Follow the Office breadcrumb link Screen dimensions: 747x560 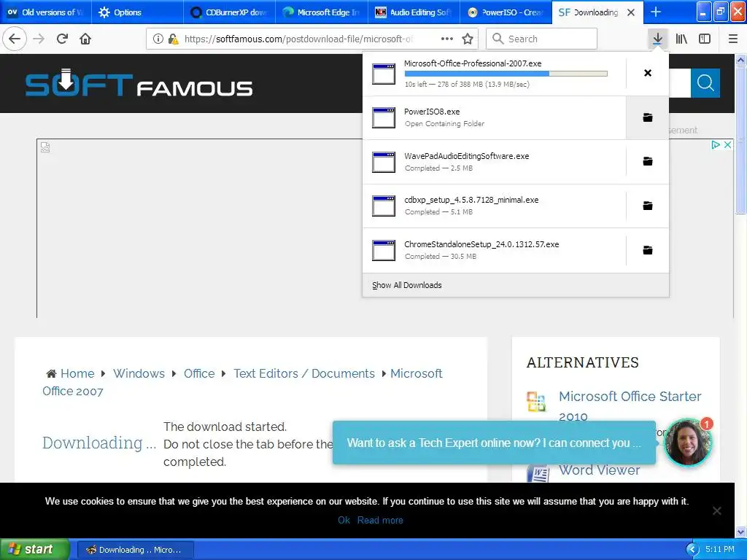pos(199,373)
